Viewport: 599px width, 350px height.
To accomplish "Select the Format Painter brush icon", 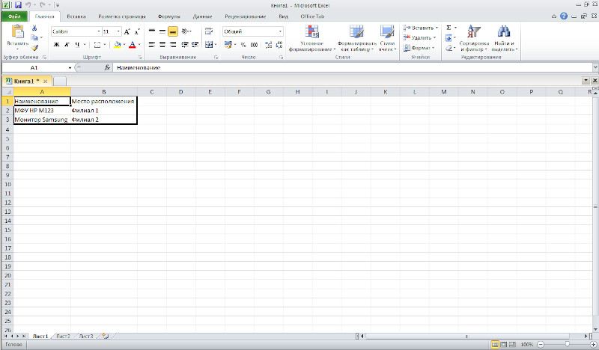I will [x=34, y=48].
